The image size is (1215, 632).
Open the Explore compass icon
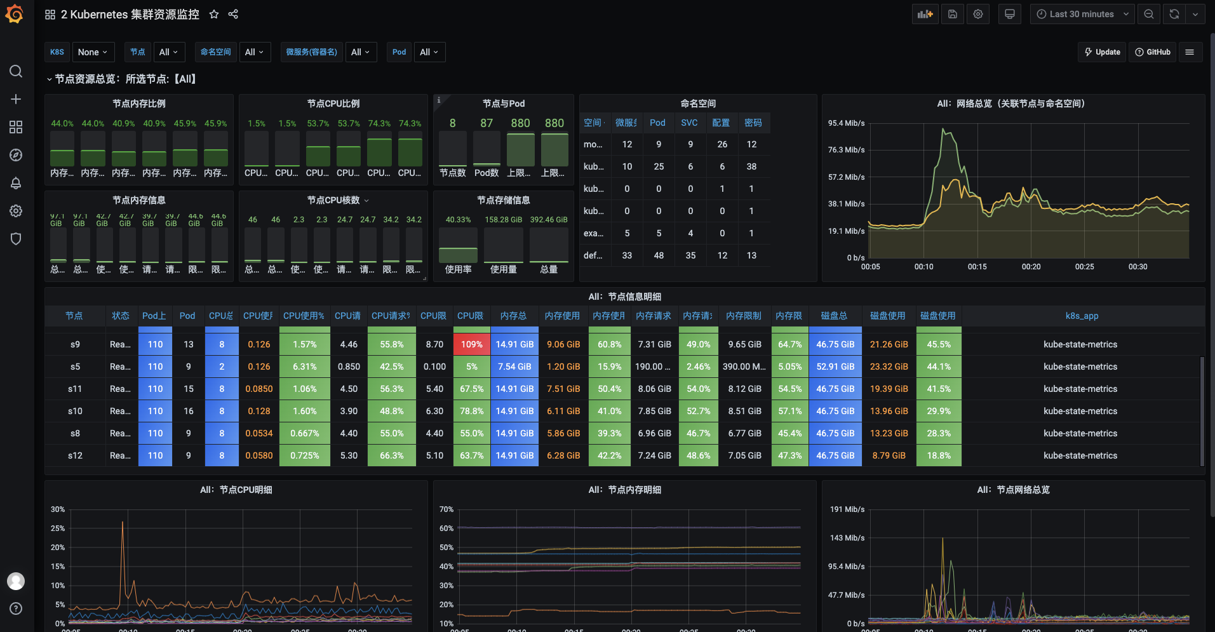point(16,155)
